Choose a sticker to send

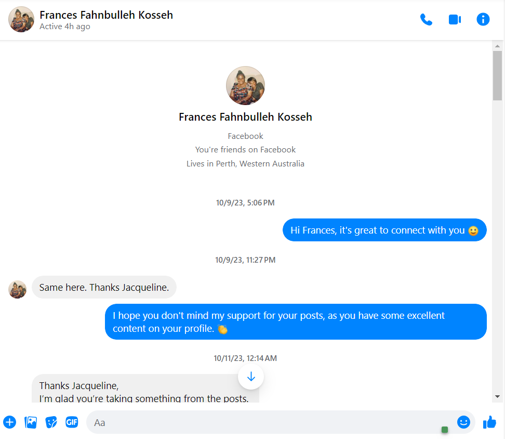[x=51, y=422]
